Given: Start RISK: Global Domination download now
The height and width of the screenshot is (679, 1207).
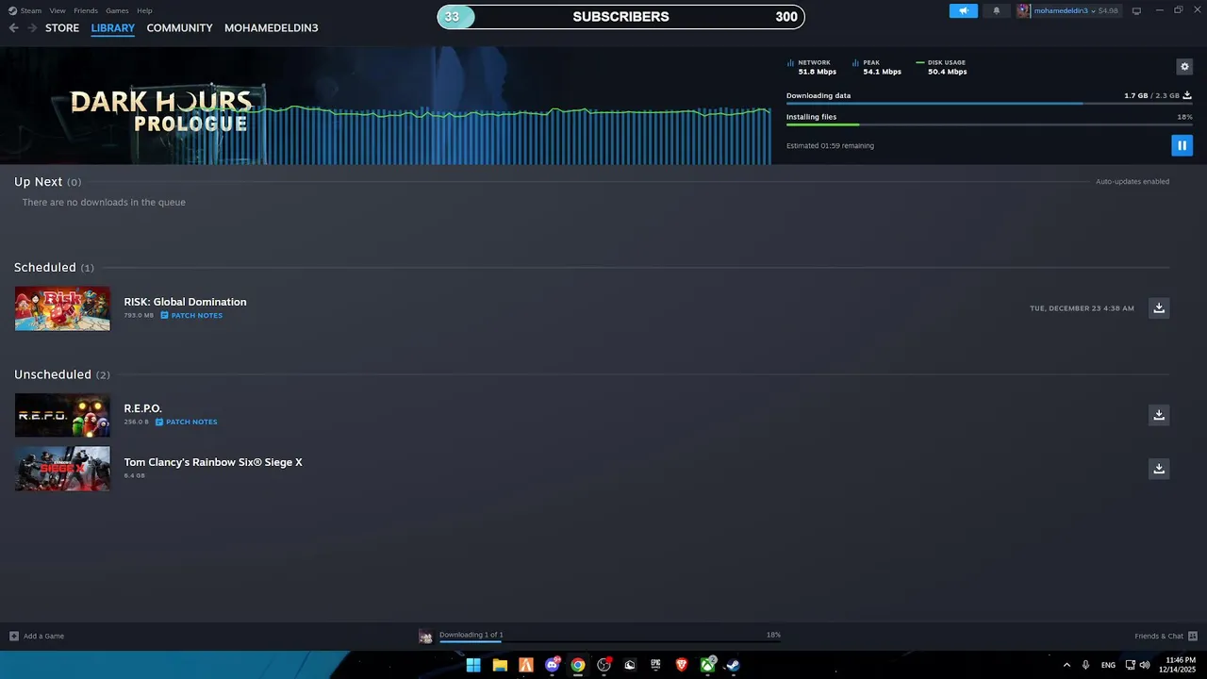Looking at the screenshot, I should [x=1159, y=307].
